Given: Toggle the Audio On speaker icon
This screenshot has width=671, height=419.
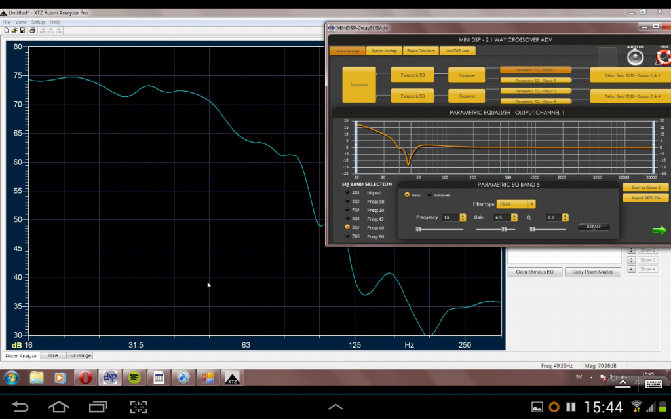Looking at the screenshot, I should click(x=635, y=58).
